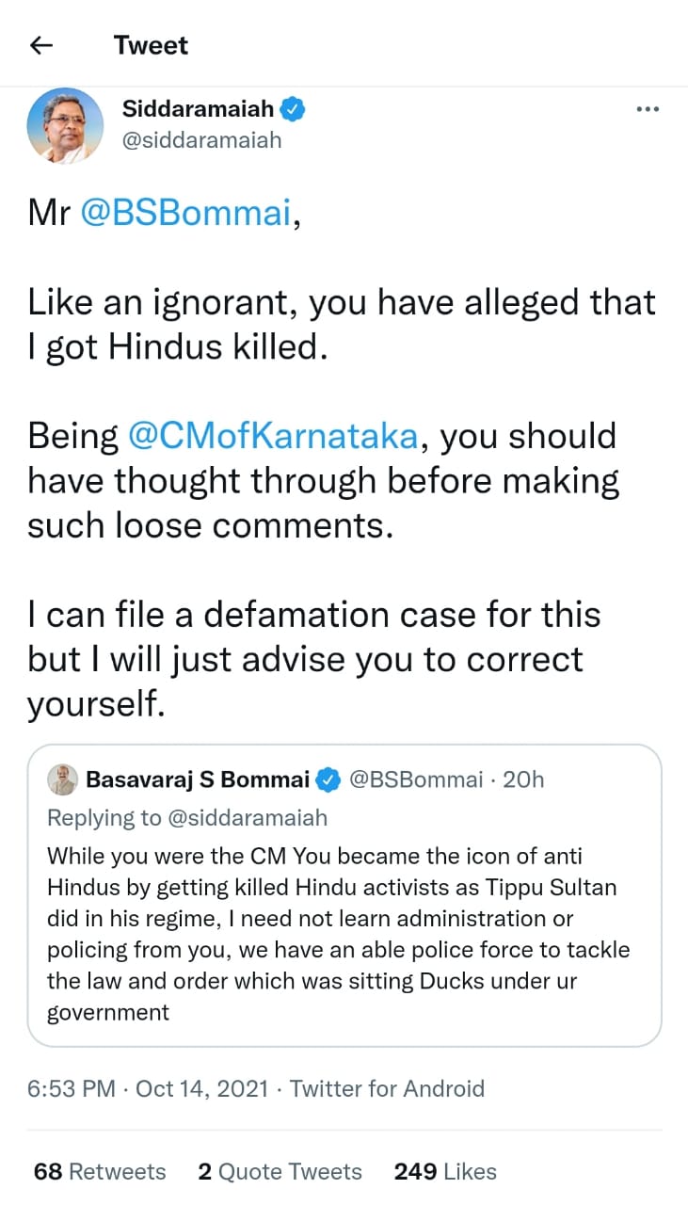The image size is (688, 1205).
Task: View the 249 Likes list
Action: click(x=445, y=1171)
